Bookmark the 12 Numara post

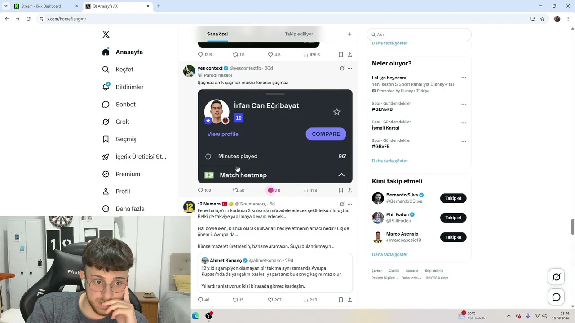(341, 300)
